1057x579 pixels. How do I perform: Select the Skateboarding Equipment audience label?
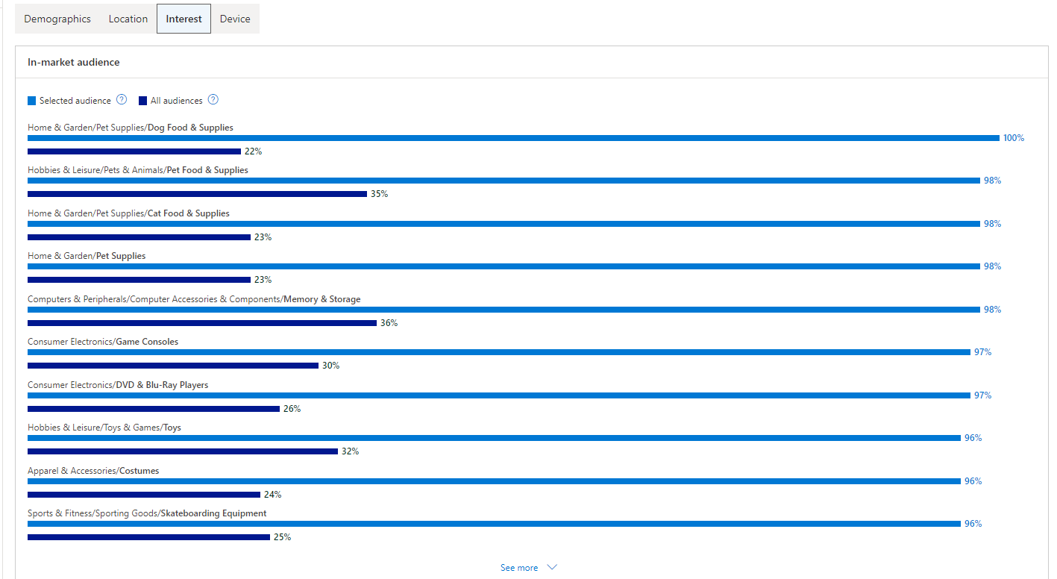(x=146, y=513)
